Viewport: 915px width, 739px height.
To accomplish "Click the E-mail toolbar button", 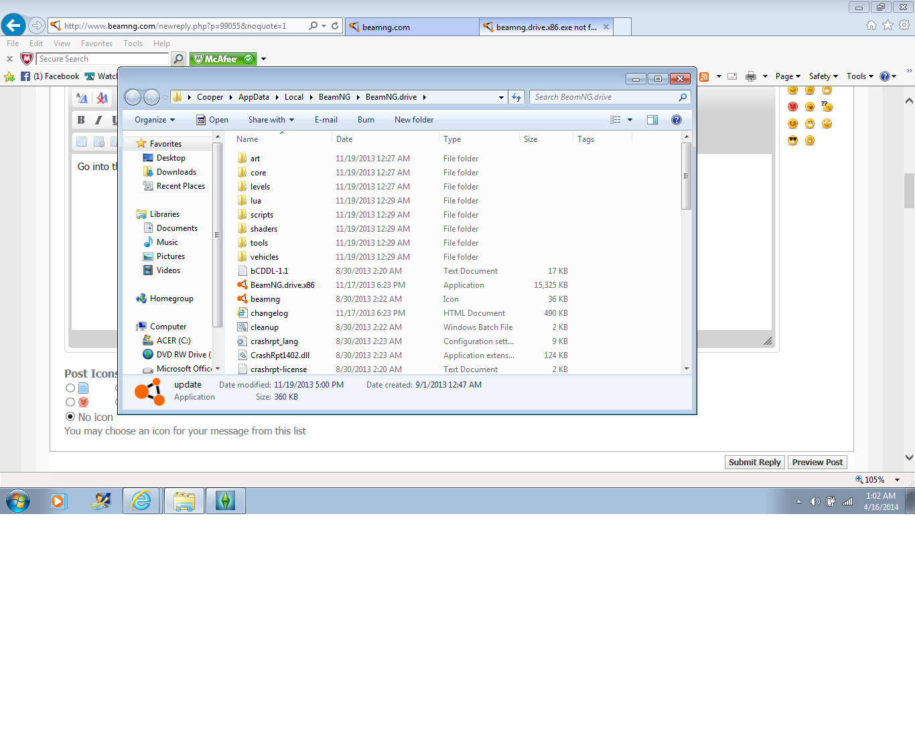I will (x=326, y=120).
